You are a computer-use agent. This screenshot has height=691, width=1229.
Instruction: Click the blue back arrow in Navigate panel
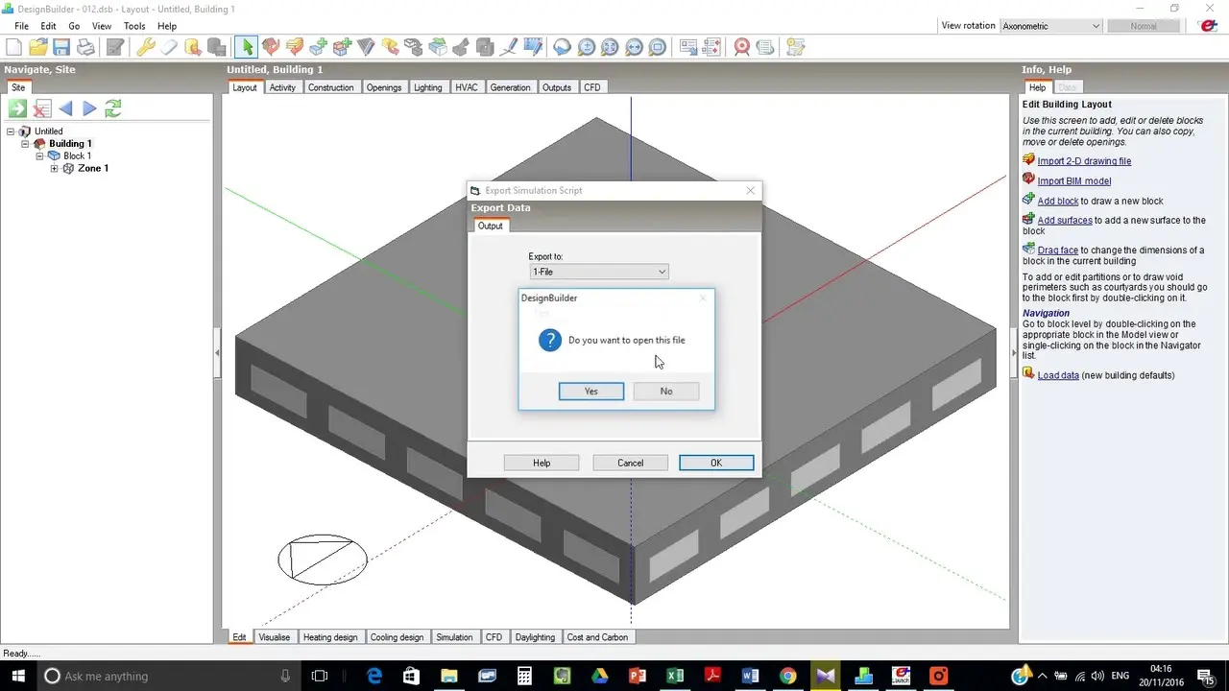pos(65,108)
